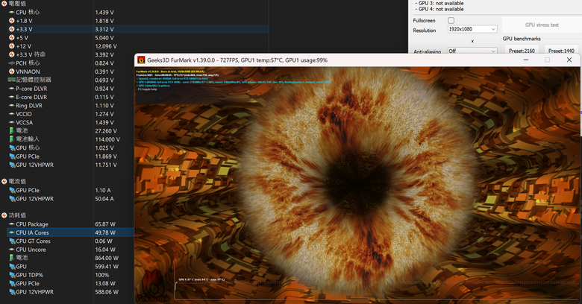
Task: Click the GPU 核心 voltage icon
Action: click(x=10, y=148)
